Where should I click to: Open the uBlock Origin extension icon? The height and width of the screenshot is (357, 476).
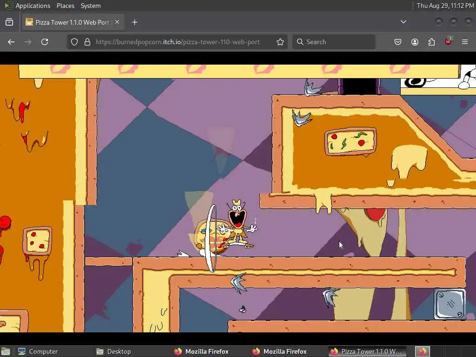(449, 41)
